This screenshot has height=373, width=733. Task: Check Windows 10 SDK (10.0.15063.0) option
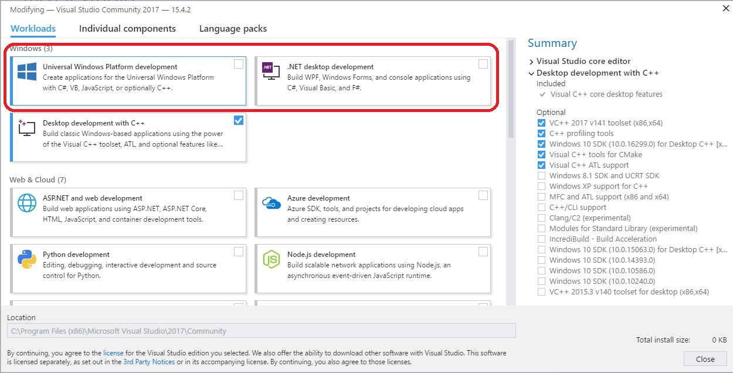(541, 250)
